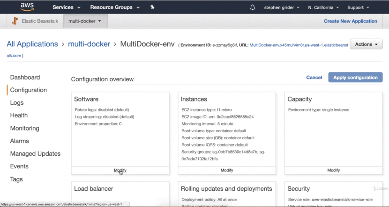This screenshot has height=207, width=389.
Task: Click 'EC2 instance type: t1.micro' text
Action: (206, 109)
